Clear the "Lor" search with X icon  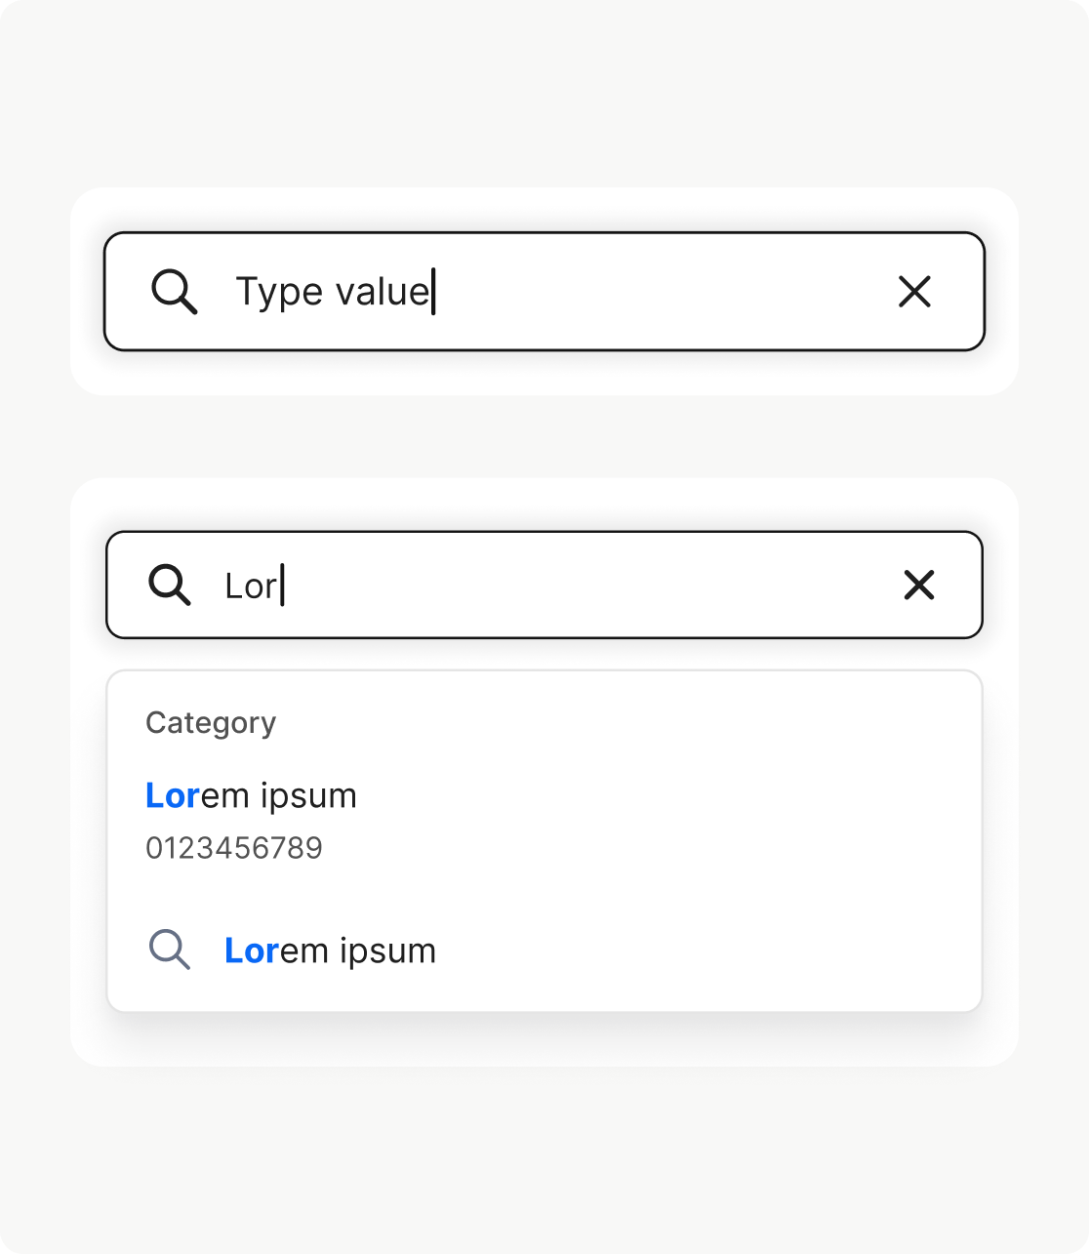pyautogui.click(x=919, y=585)
